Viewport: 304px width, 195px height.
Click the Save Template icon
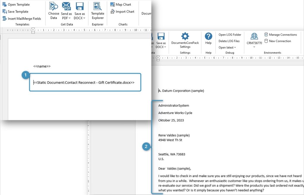4,12
